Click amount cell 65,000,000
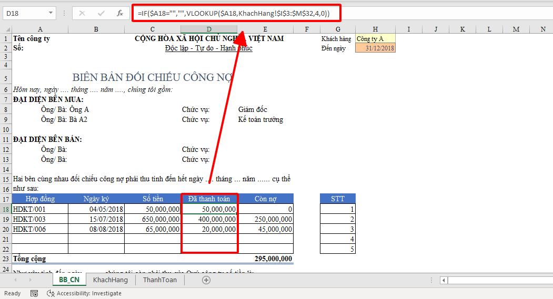Image resolution: width=553 pixels, height=299 pixels. [153, 229]
